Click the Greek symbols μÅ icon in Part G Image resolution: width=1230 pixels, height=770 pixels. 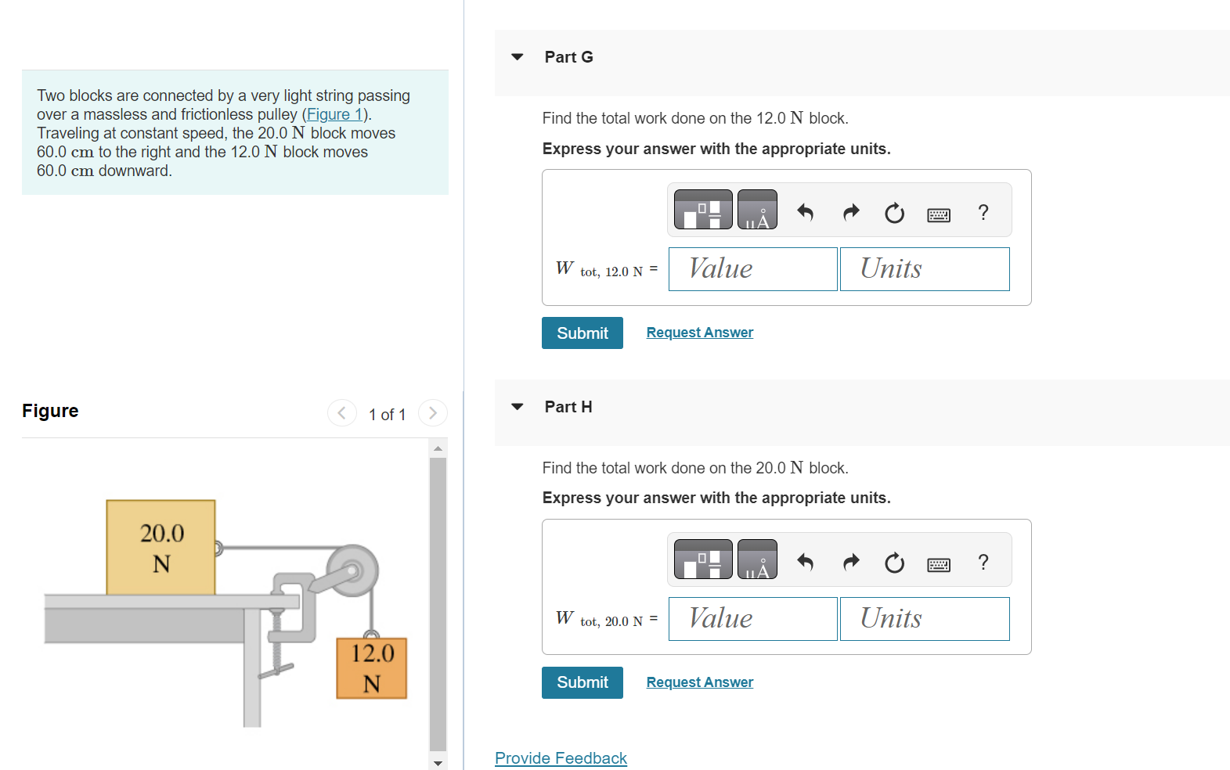coord(757,209)
